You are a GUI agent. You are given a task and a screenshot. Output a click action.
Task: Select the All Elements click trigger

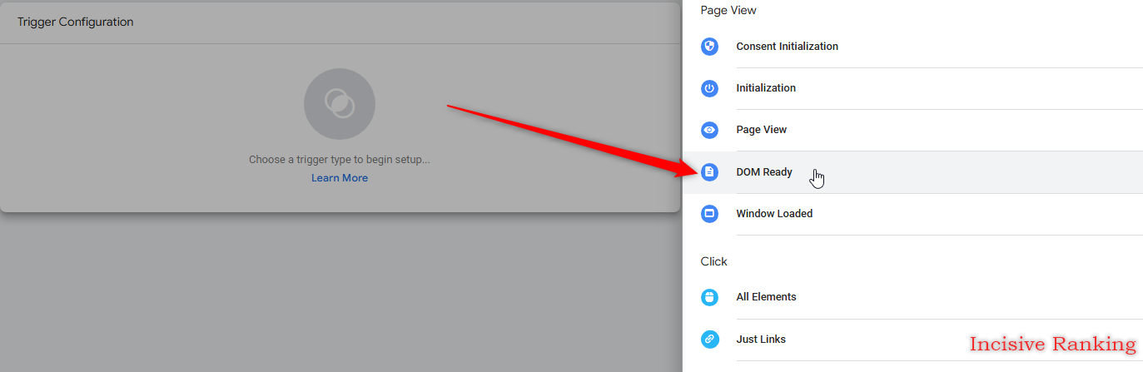tap(913, 297)
